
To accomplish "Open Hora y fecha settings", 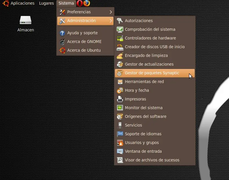I will pyautogui.click(x=155, y=90).
